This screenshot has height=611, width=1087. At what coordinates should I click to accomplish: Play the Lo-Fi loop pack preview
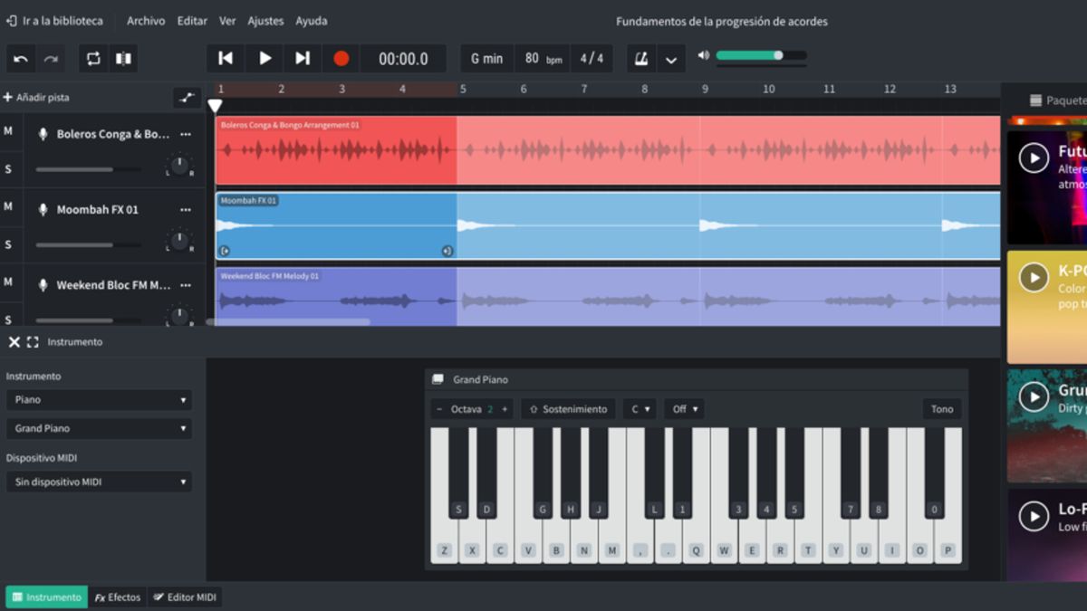click(1034, 517)
